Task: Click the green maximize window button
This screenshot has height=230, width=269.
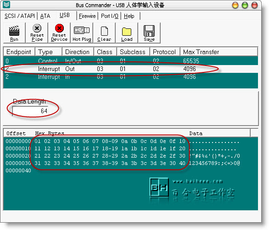Action: (245, 5)
